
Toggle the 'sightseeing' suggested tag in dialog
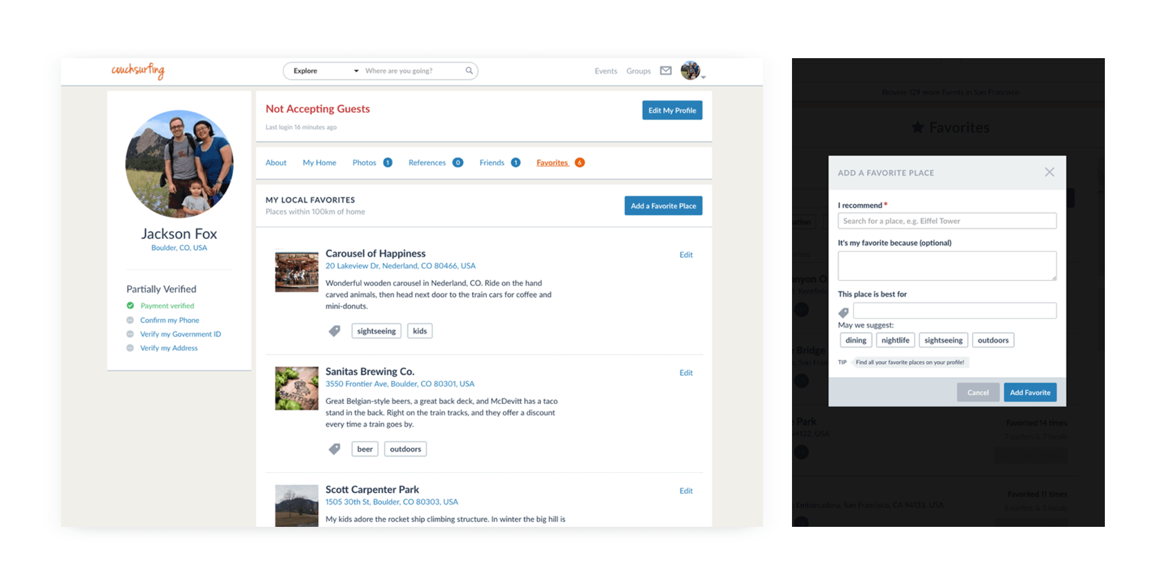[943, 340]
